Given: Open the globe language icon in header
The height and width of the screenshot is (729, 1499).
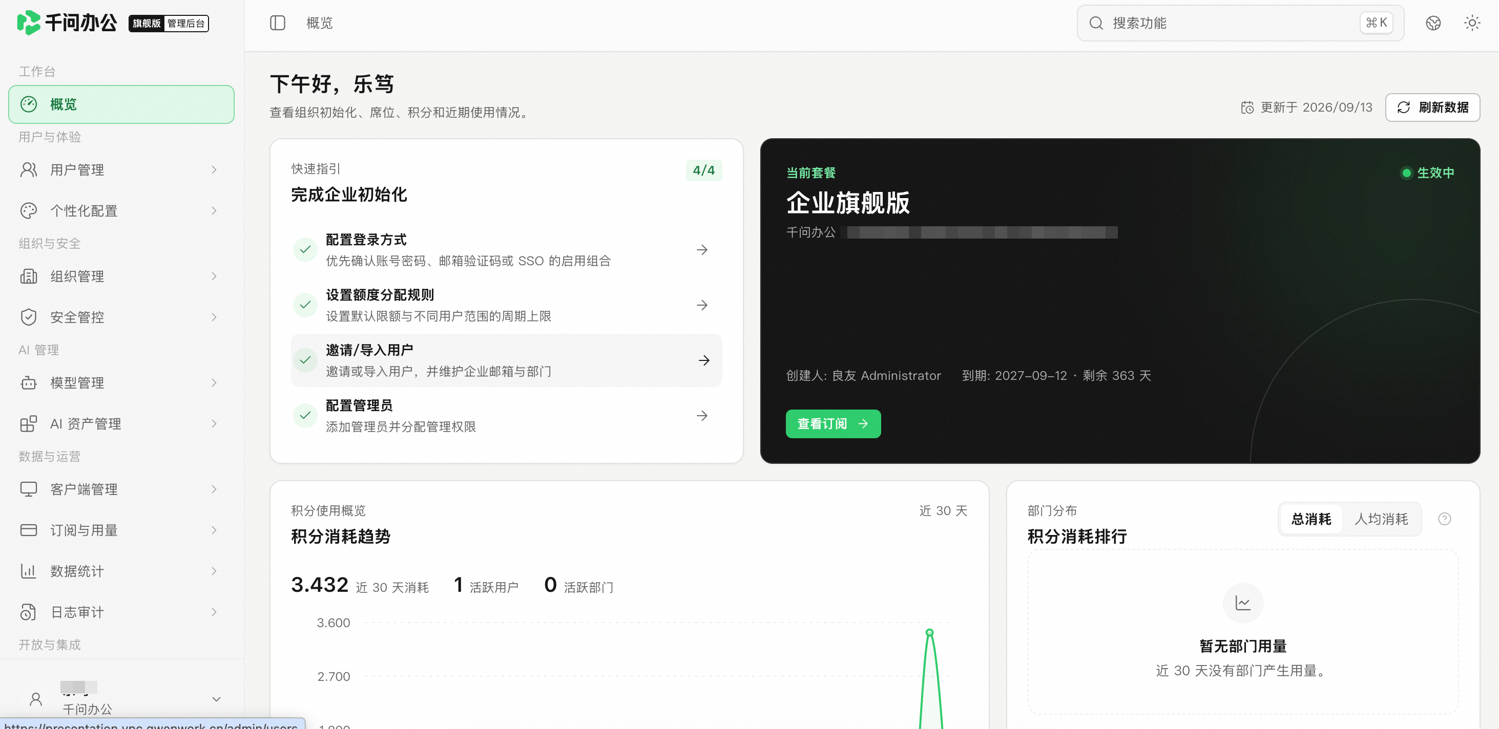Looking at the screenshot, I should coord(1433,23).
